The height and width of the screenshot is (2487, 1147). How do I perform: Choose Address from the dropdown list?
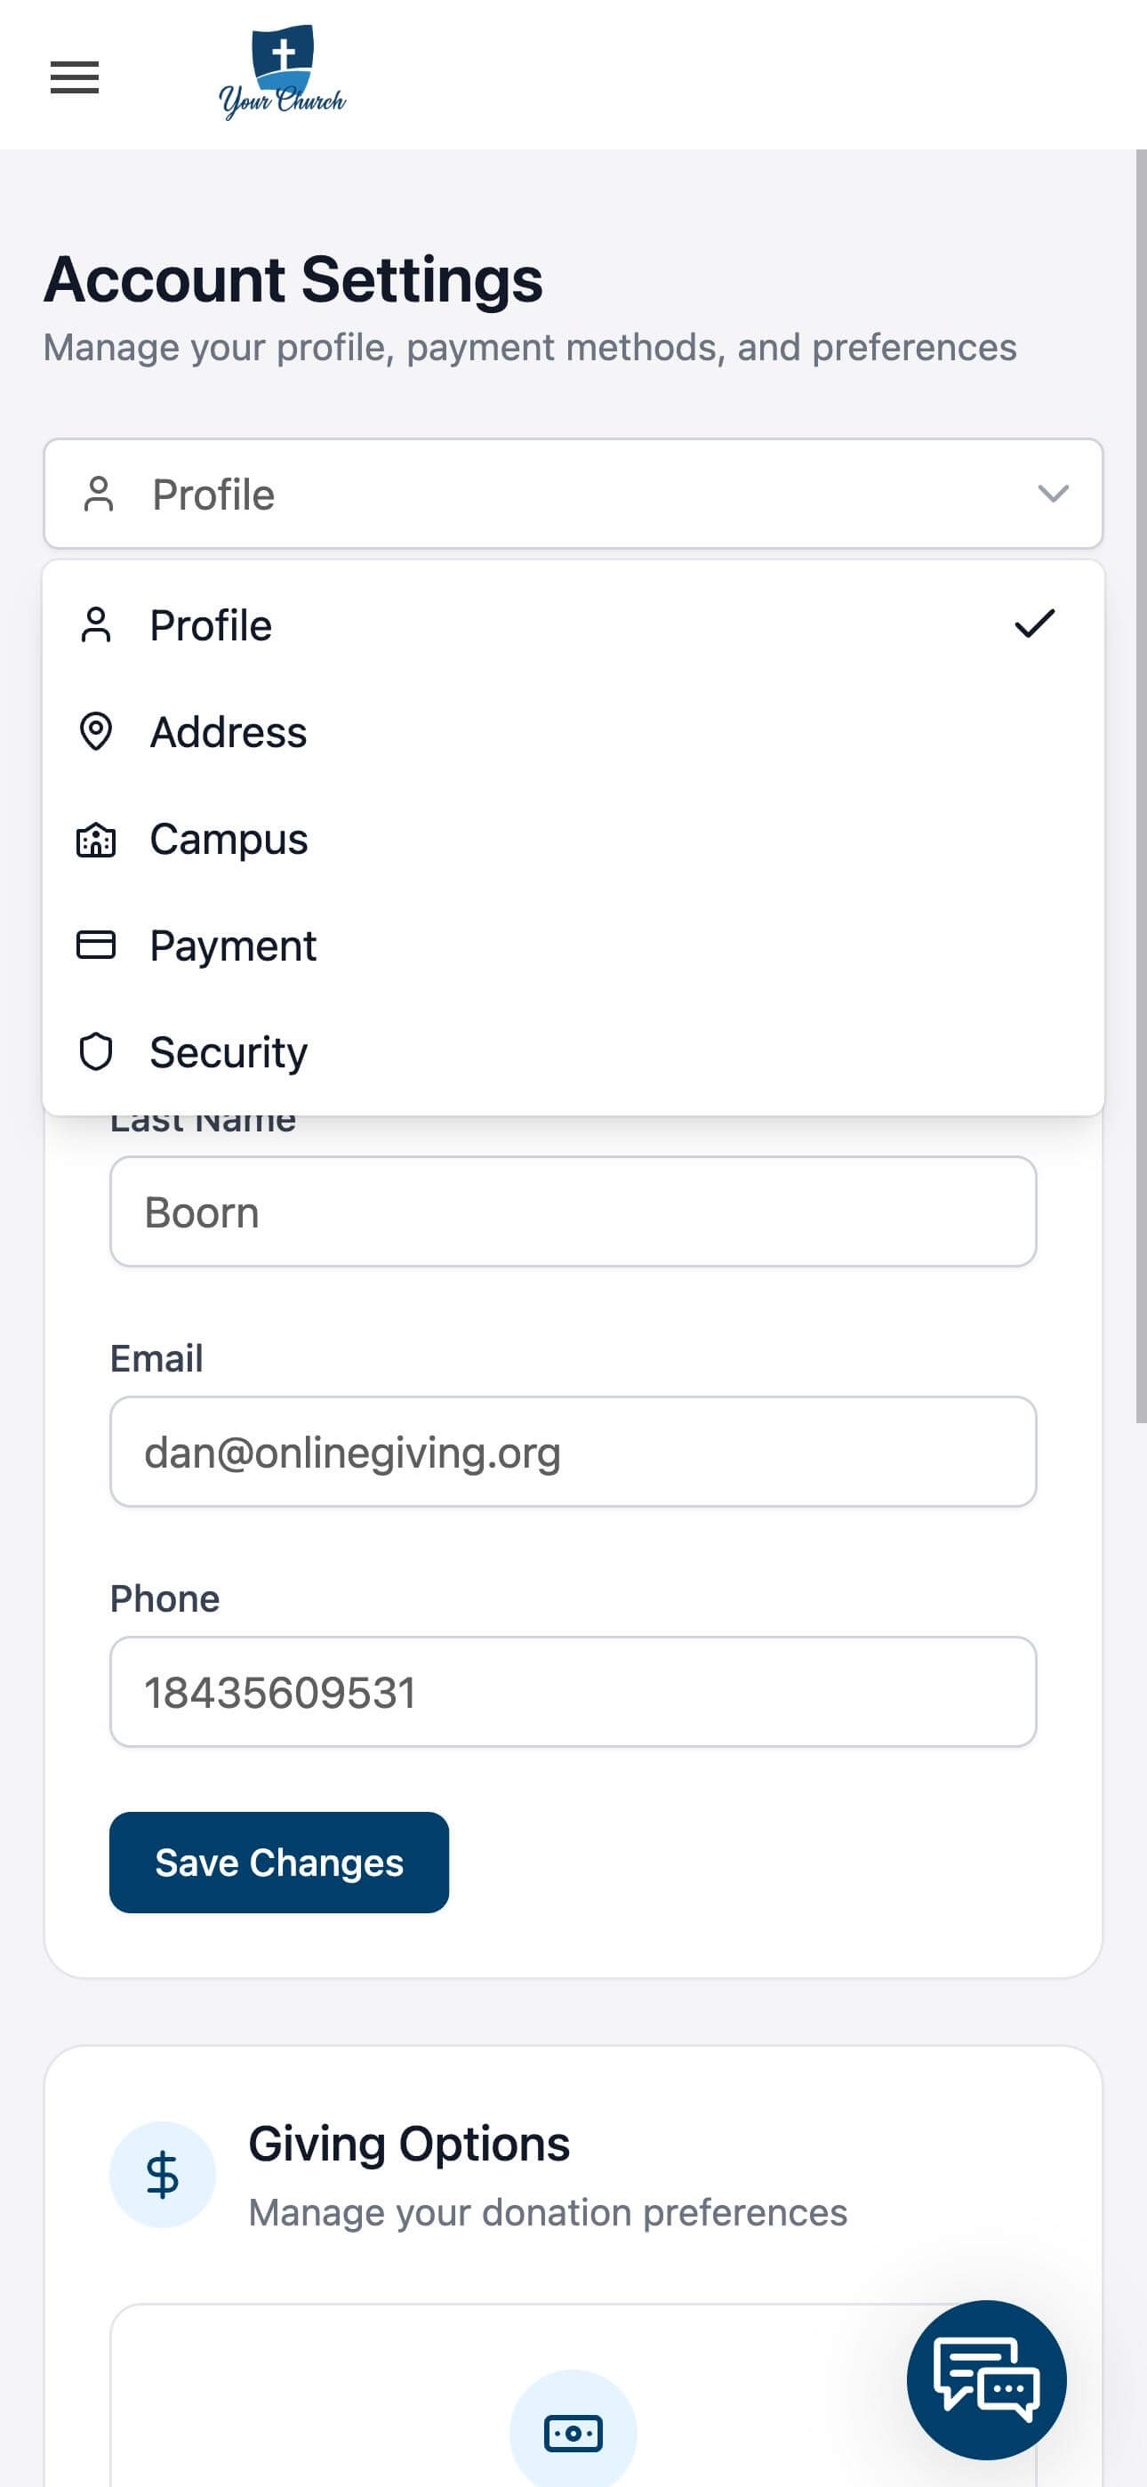[x=573, y=732]
